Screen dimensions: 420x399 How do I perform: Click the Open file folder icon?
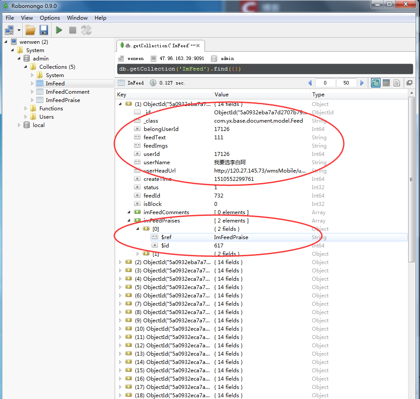click(x=30, y=30)
